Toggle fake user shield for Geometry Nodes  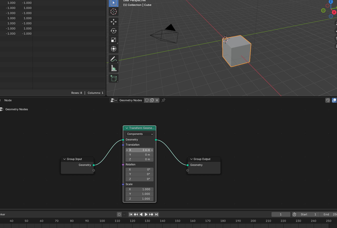[x=147, y=100]
